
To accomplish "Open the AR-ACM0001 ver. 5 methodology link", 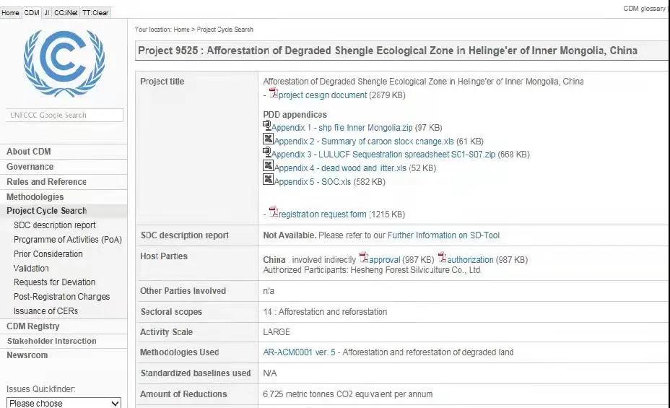I will [300, 352].
